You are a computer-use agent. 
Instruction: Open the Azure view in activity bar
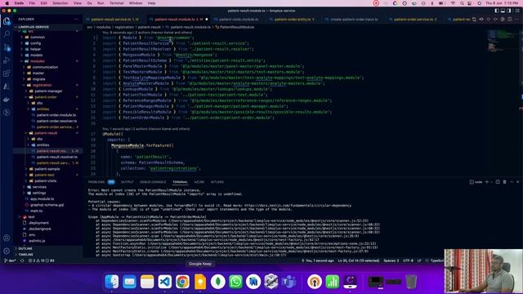coord(7,87)
